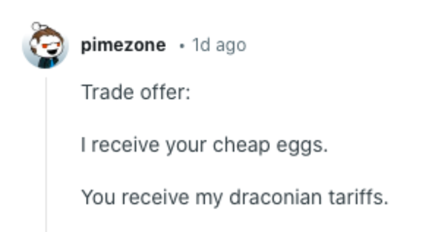
Task: Click "receive" in the cheap eggs sentence
Action: click(x=126, y=145)
